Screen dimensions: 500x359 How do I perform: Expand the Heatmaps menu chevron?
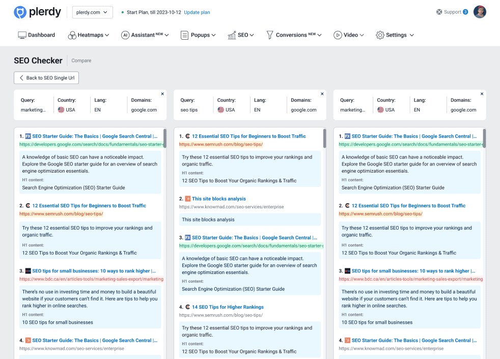tap(107, 35)
